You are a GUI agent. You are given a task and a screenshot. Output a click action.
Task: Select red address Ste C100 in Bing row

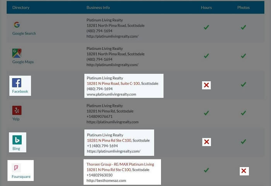pos(109,140)
